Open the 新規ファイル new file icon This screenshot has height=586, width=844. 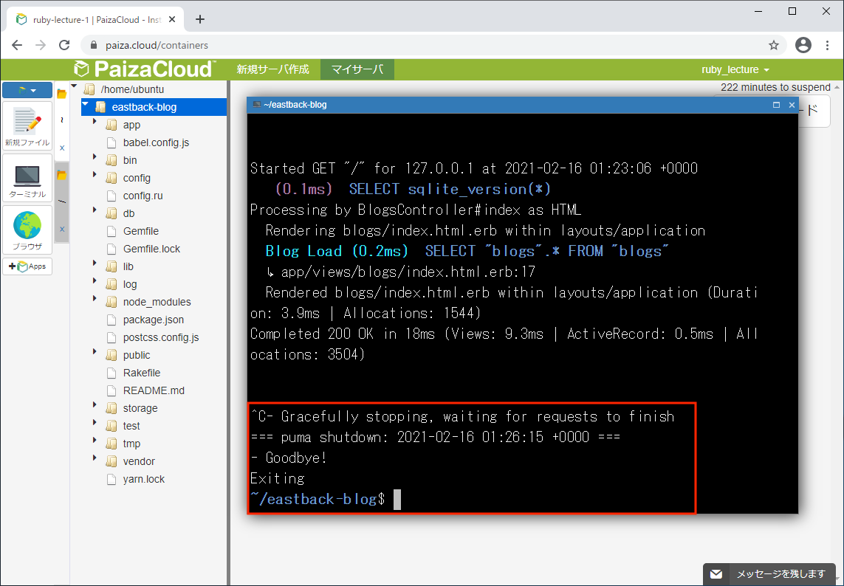pos(27,125)
